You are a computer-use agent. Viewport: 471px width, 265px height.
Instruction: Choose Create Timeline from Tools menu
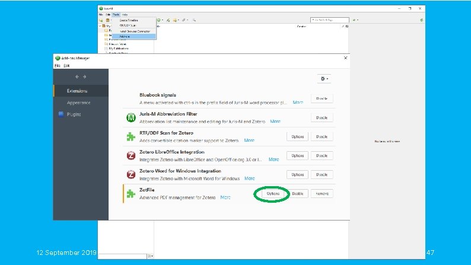(x=134, y=20)
